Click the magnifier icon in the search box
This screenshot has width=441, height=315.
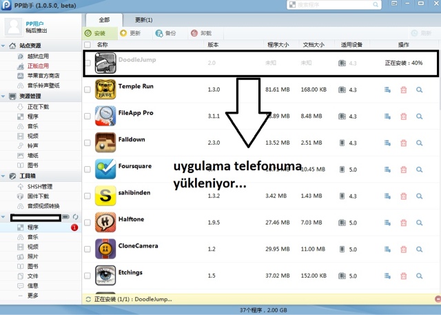(376, 5)
